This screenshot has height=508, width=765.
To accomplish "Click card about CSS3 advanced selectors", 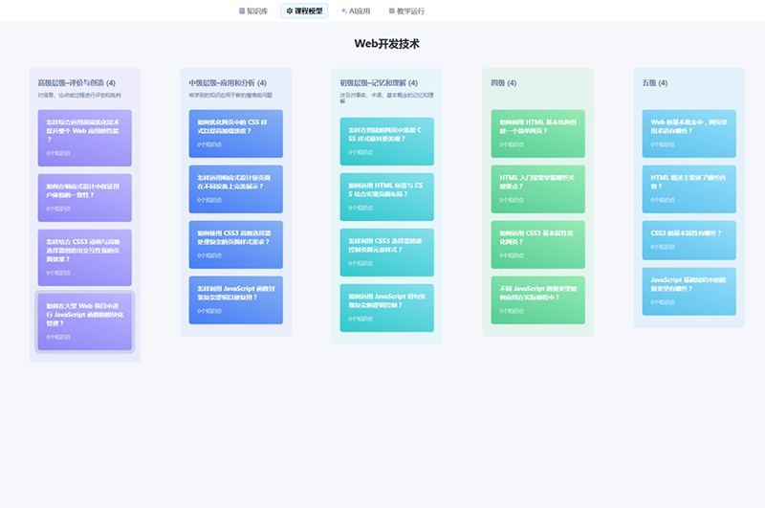I will [235, 244].
